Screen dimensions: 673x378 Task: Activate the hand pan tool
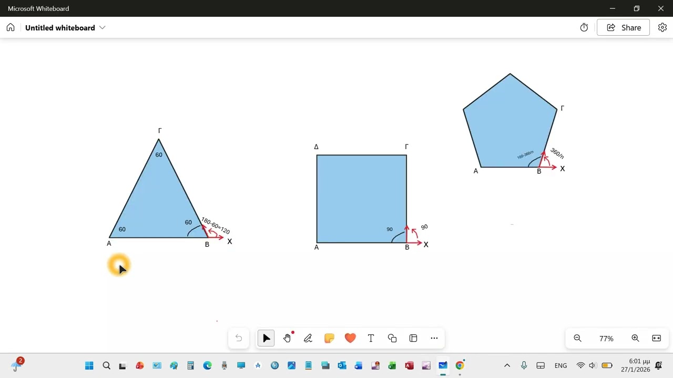click(287, 338)
